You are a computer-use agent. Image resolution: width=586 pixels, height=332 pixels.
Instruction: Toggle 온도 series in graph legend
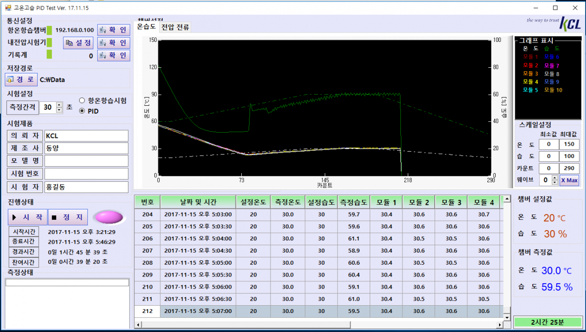tap(530, 49)
